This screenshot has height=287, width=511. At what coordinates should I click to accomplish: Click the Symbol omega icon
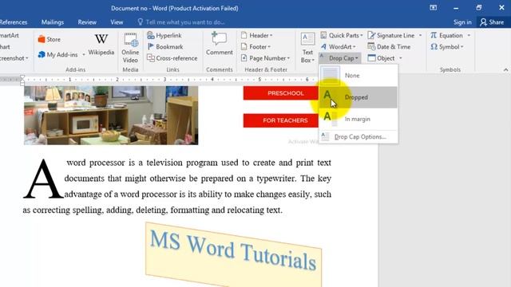434,47
